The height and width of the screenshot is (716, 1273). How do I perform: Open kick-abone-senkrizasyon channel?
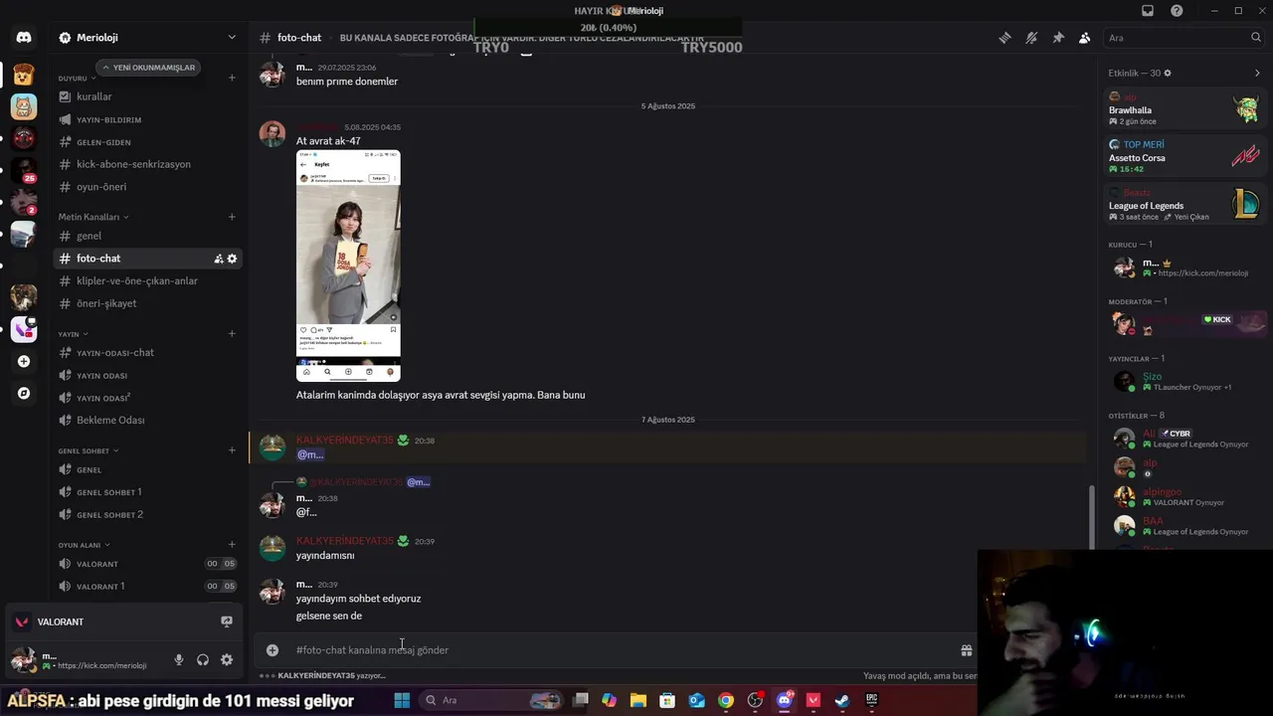(x=147, y=164)
